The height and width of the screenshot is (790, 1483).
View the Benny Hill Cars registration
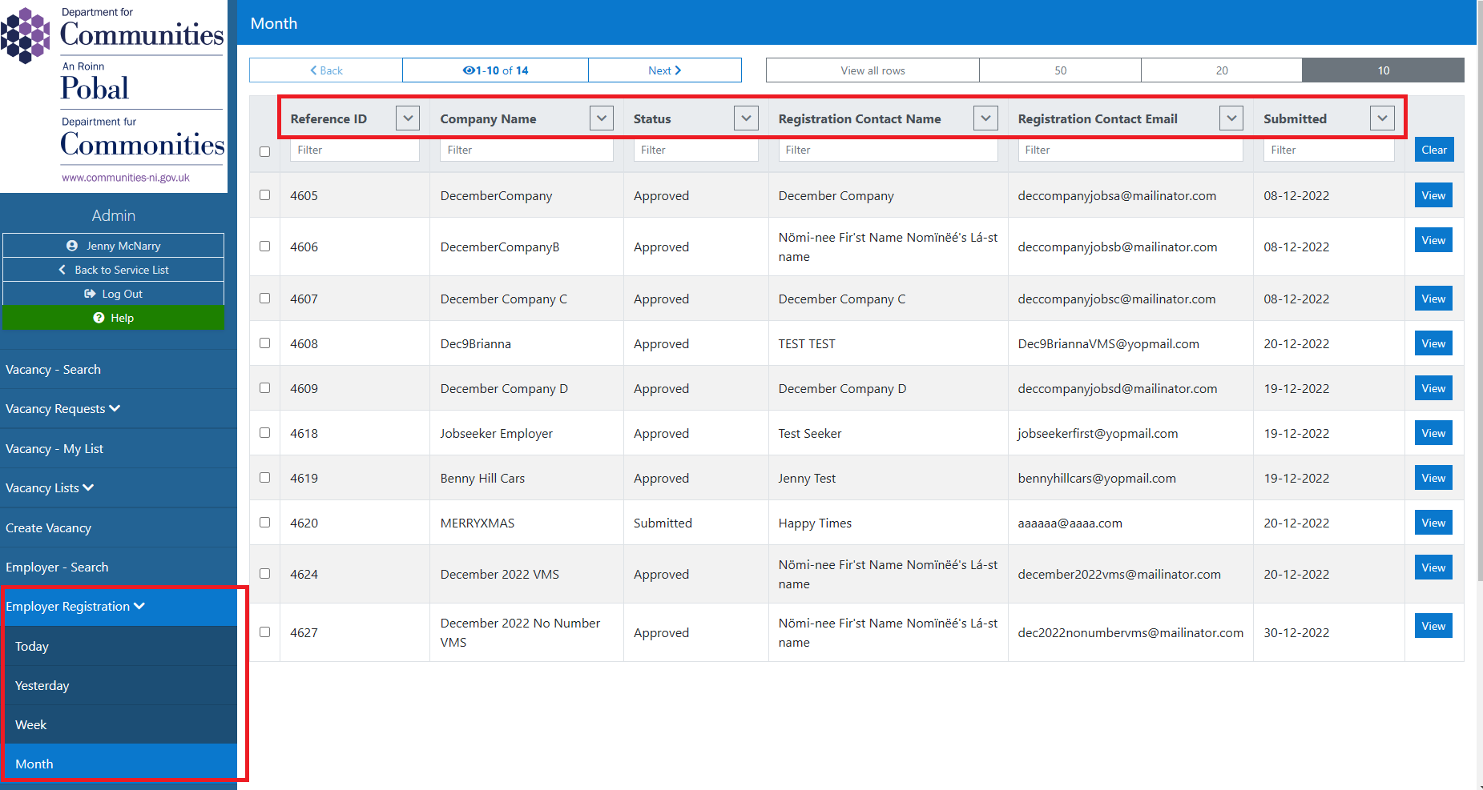1433,478
